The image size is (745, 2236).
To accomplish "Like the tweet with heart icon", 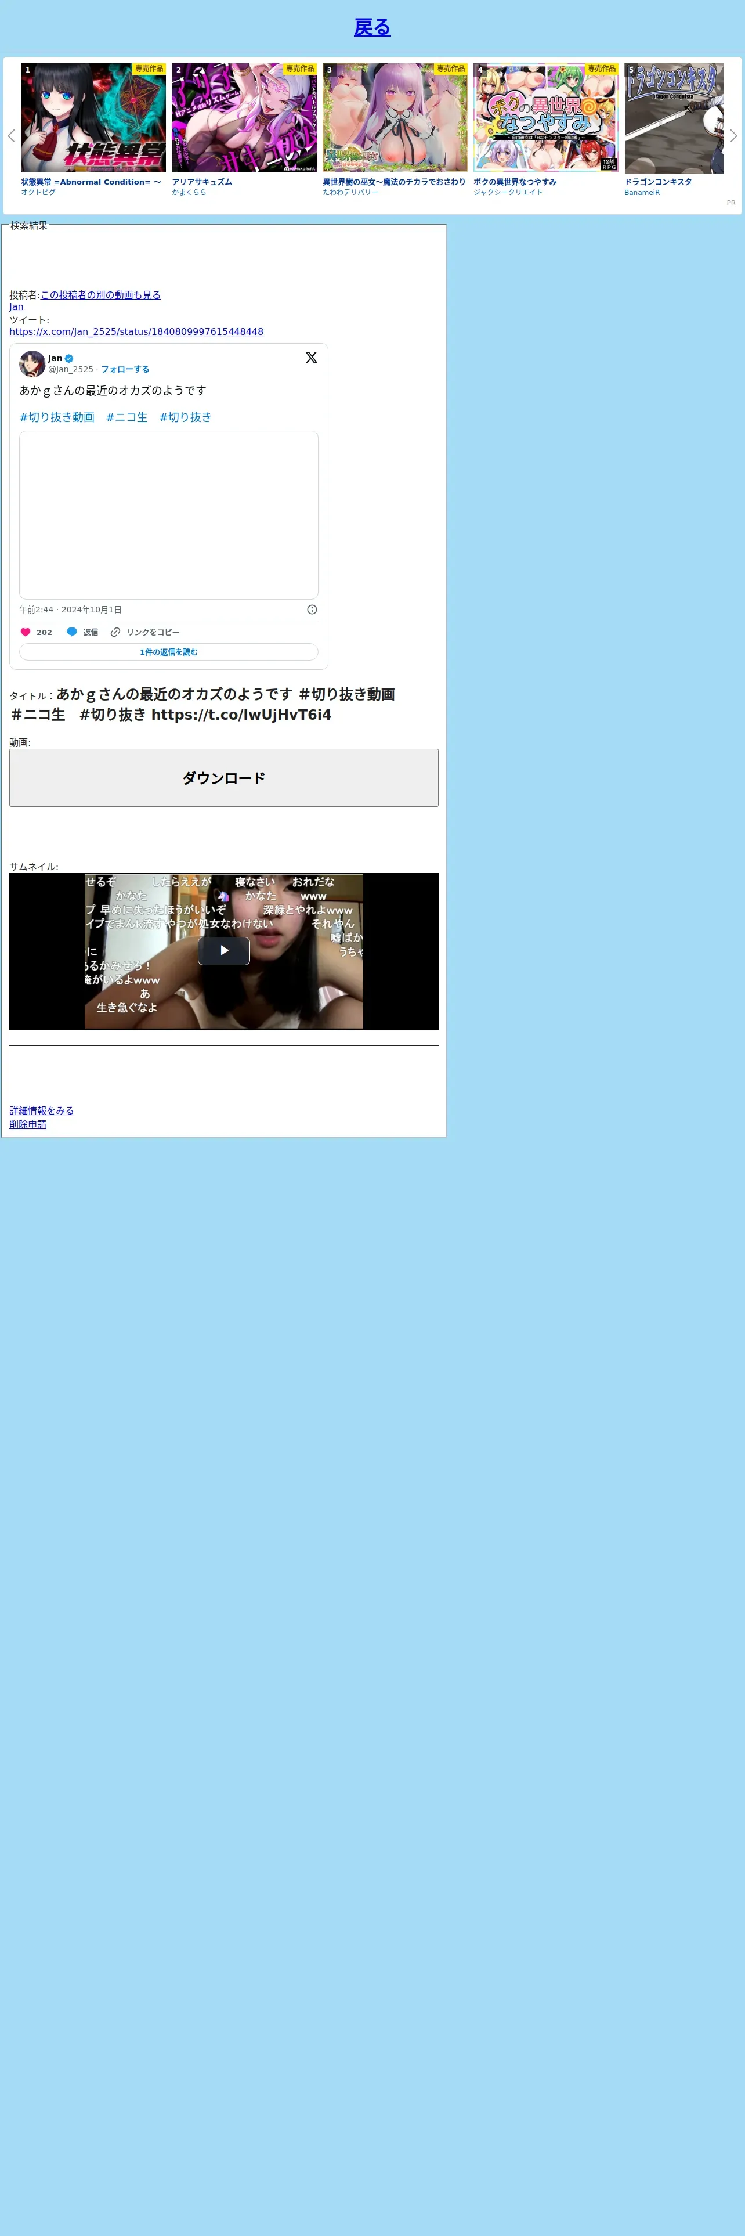I will pos(26,633).
